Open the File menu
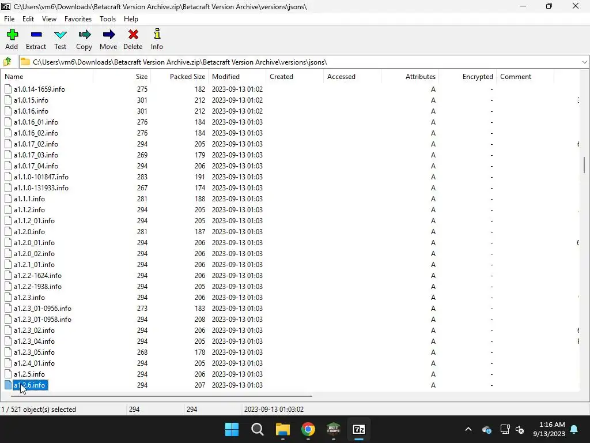This screenshot has width=590, height=443. [x=9, y=19]
